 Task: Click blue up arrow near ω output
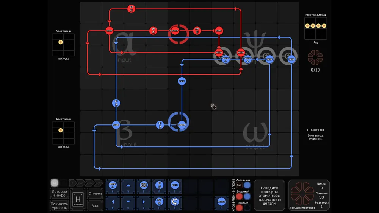click(x=269, y=134)
